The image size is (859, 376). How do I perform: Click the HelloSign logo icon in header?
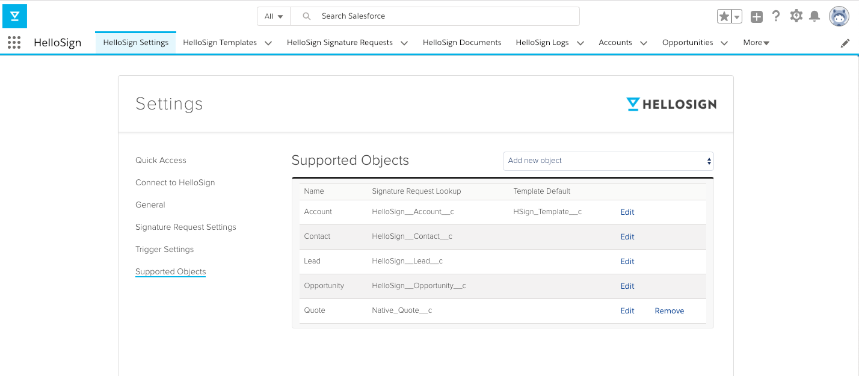14,16
